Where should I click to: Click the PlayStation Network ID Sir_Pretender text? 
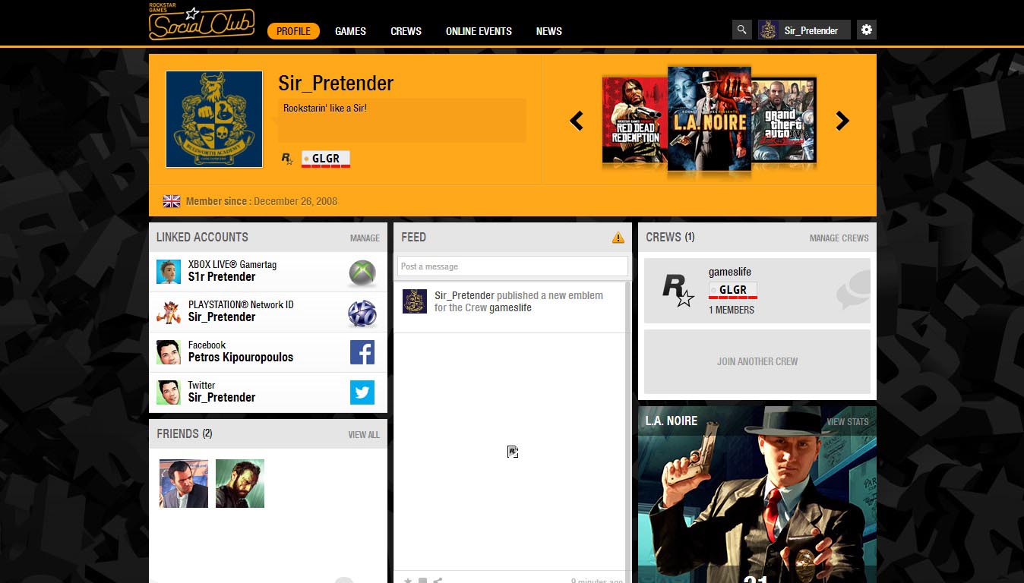click(x=222, y=317)
